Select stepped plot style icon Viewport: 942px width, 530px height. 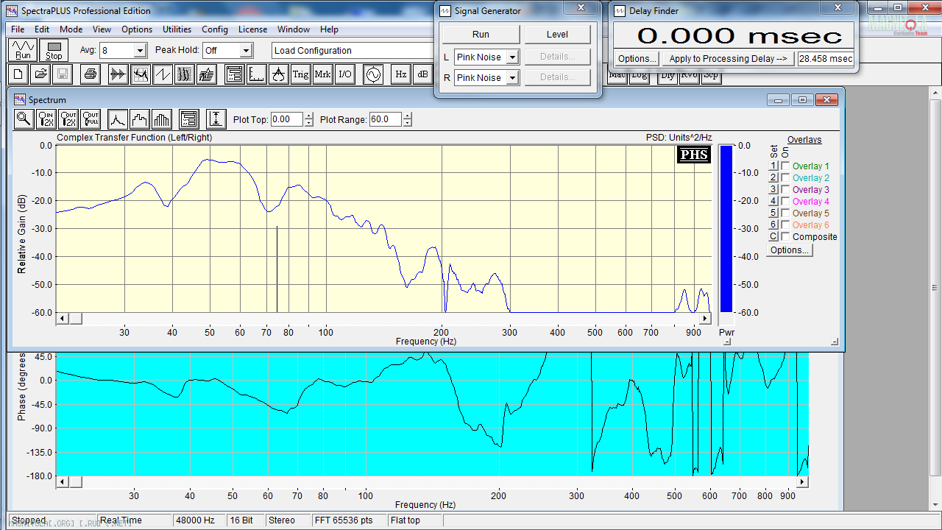(x=140, y=119)
